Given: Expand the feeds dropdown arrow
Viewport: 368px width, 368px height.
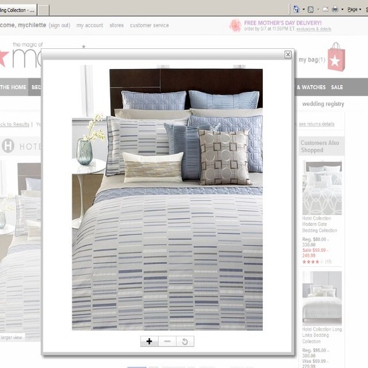Looking at the screenshot, I should (x=319, y=10).
